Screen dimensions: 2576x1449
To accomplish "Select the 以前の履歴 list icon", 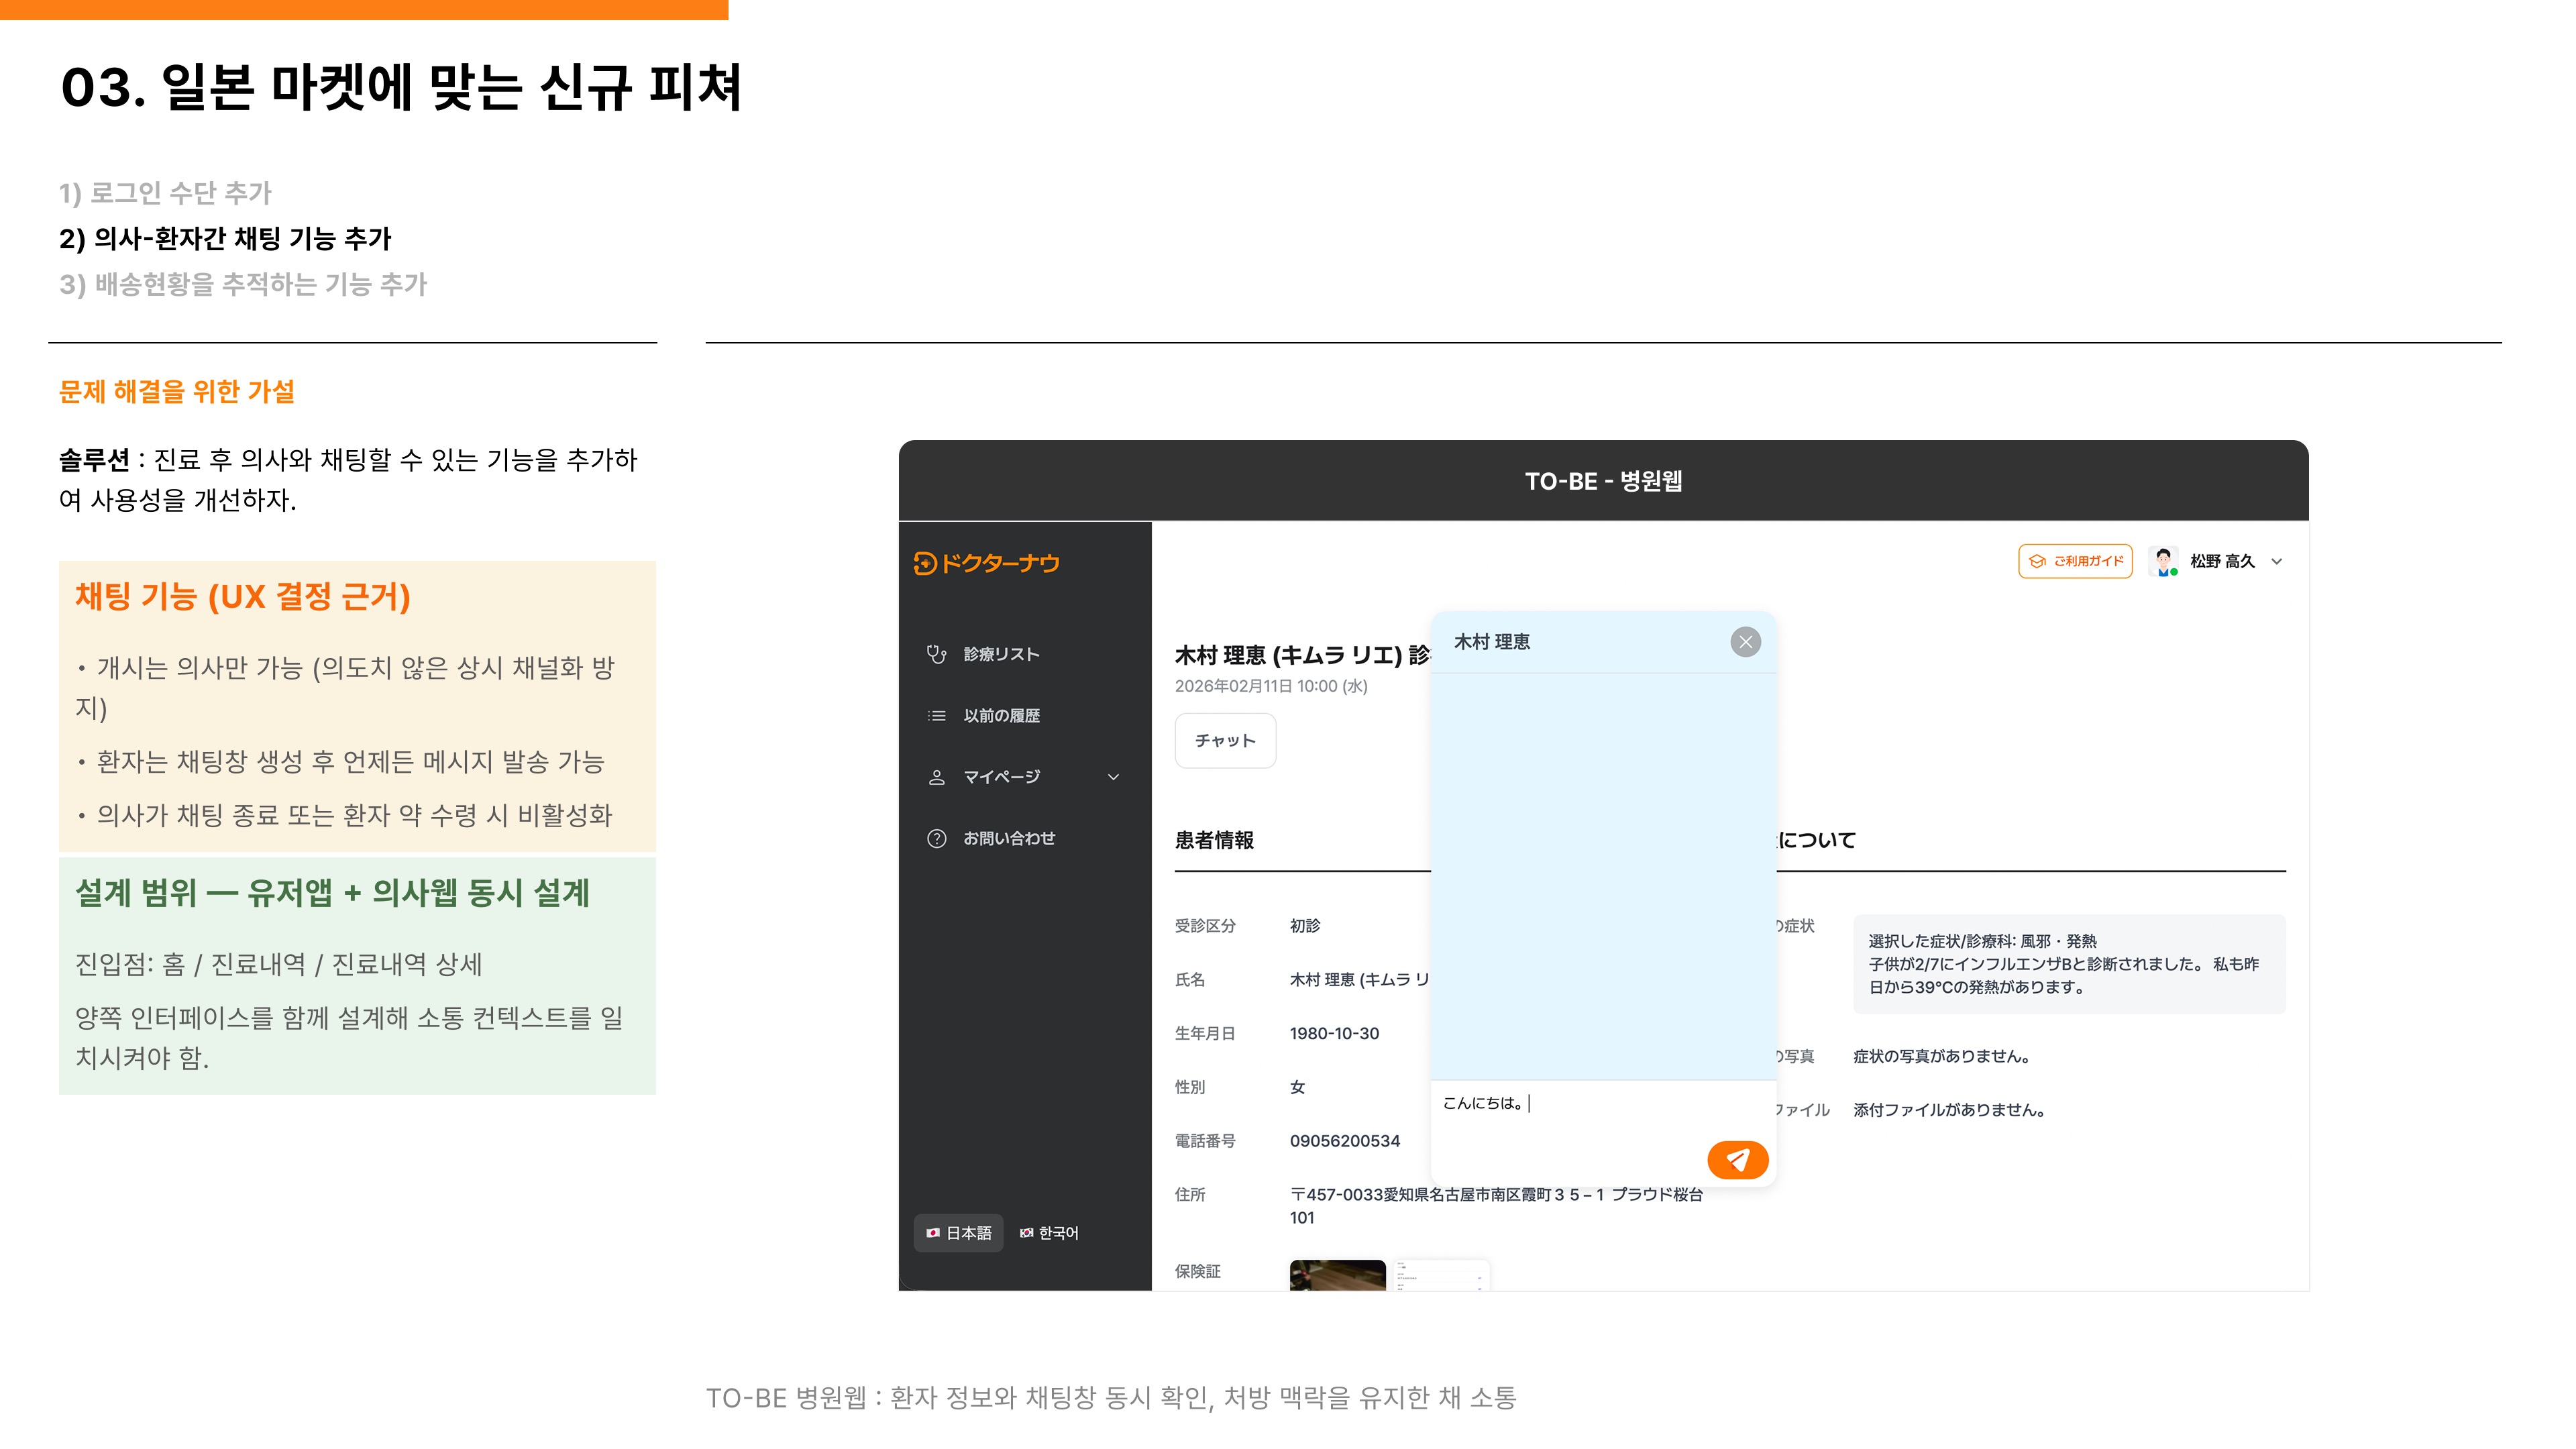I will tap(936, 716).
